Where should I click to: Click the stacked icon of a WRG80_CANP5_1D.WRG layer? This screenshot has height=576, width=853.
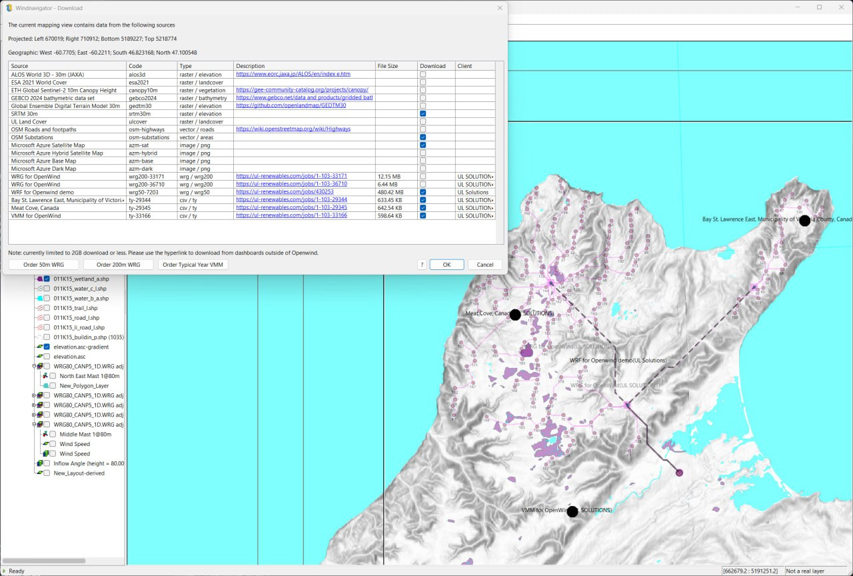[x=40, y=396]
